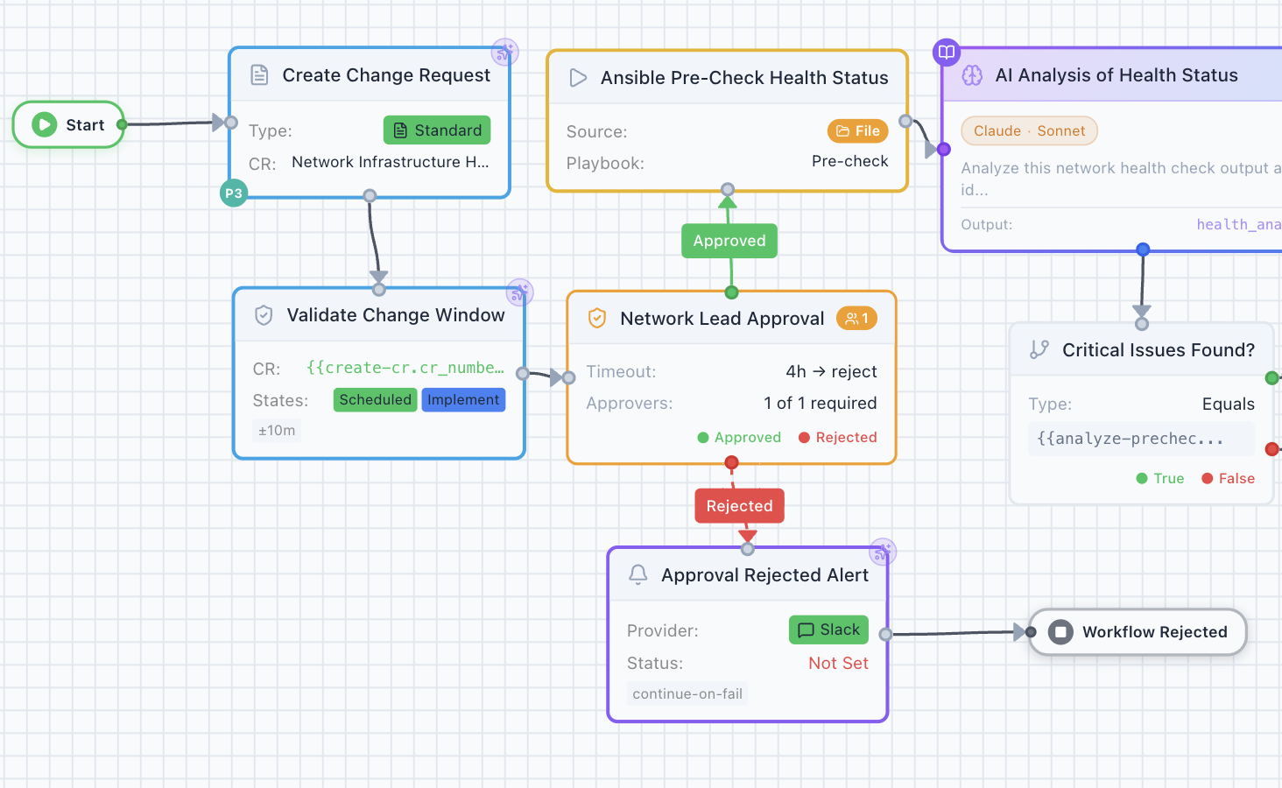Select the Approval Rejected Alert title
This screenshot has width=1282, height=788.
coord(764,575)
